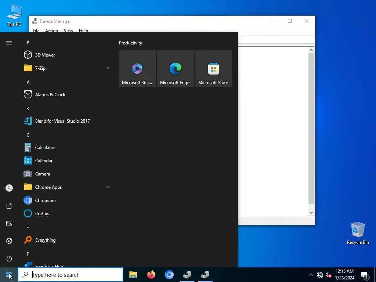Switch to second Device Manager taskbar icon

pyautogui.click(x=205, y=275)
